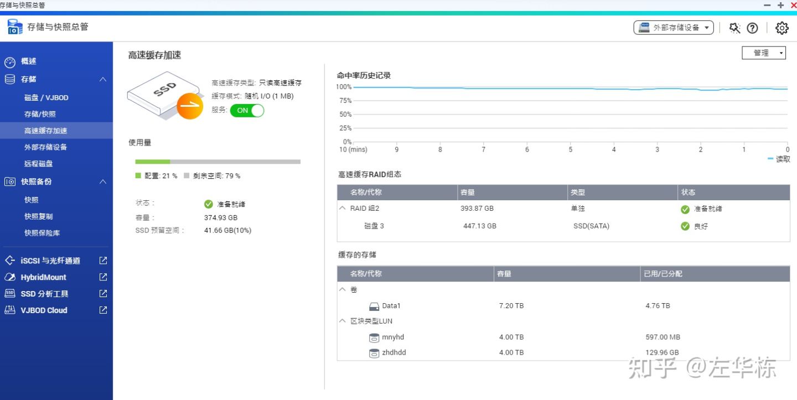Image resolution: width=797 pixels, height=400 pixels.
Task: Click the 使用量 usage progress bar
Action: 218,162
